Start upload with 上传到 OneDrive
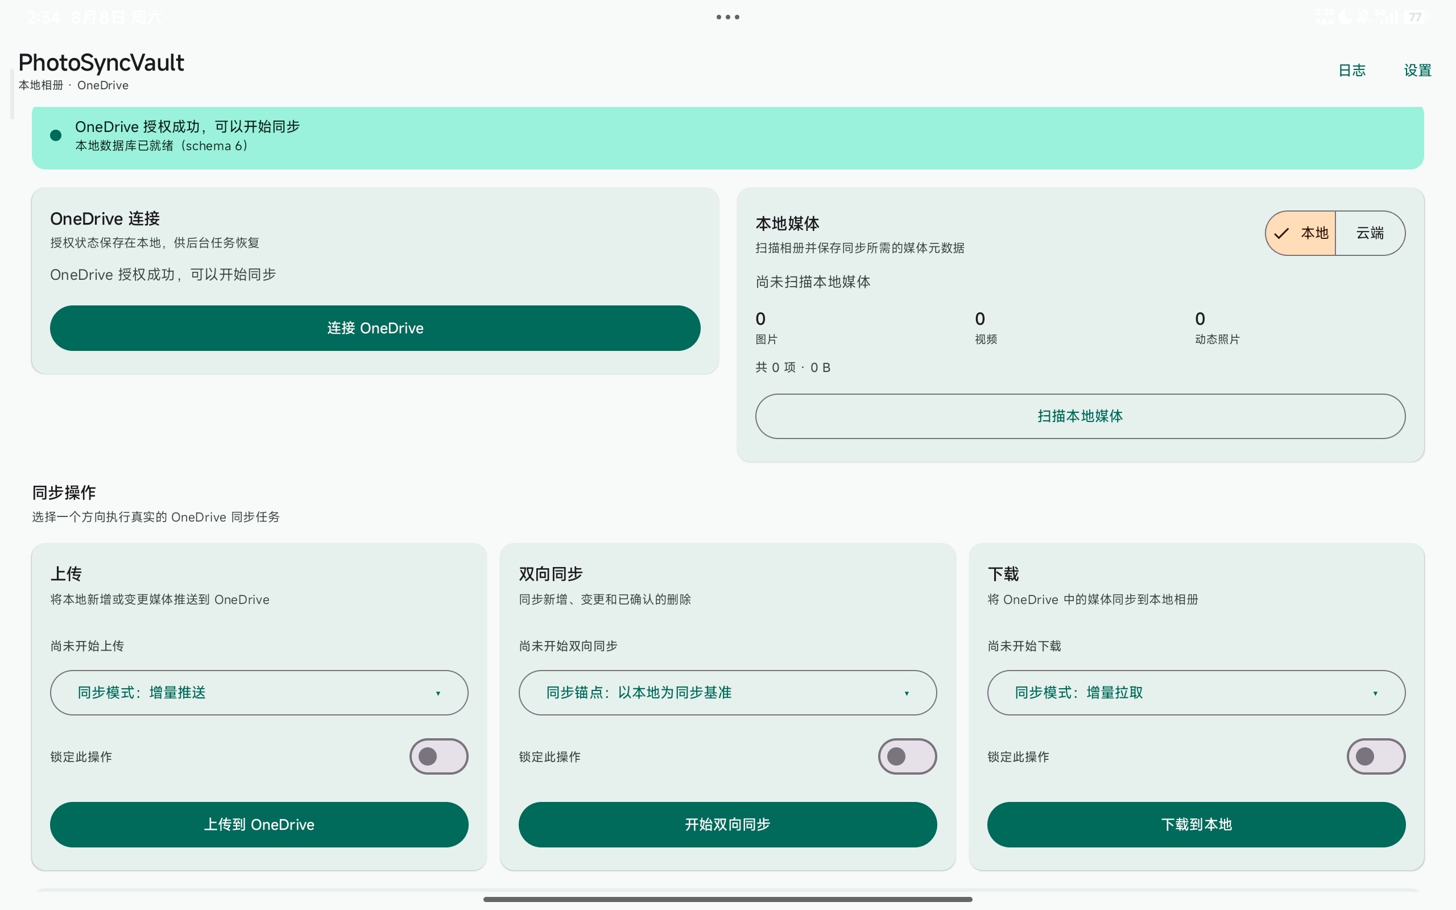The height and width of the screenshot is (910, 1456). point(259,825)
